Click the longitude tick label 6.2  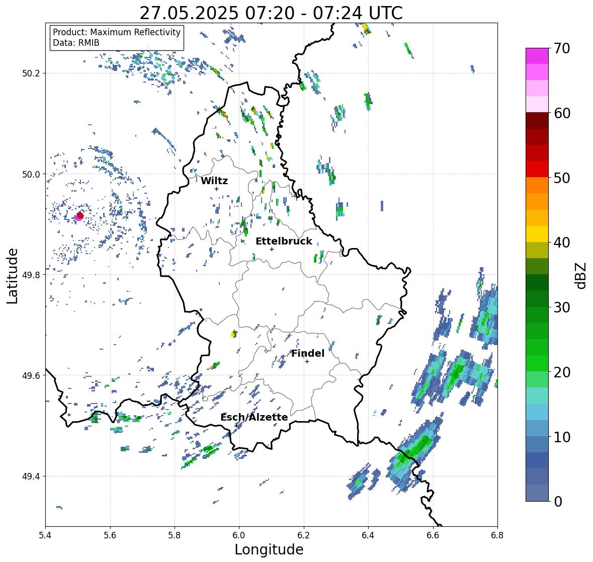pos(304,535)
